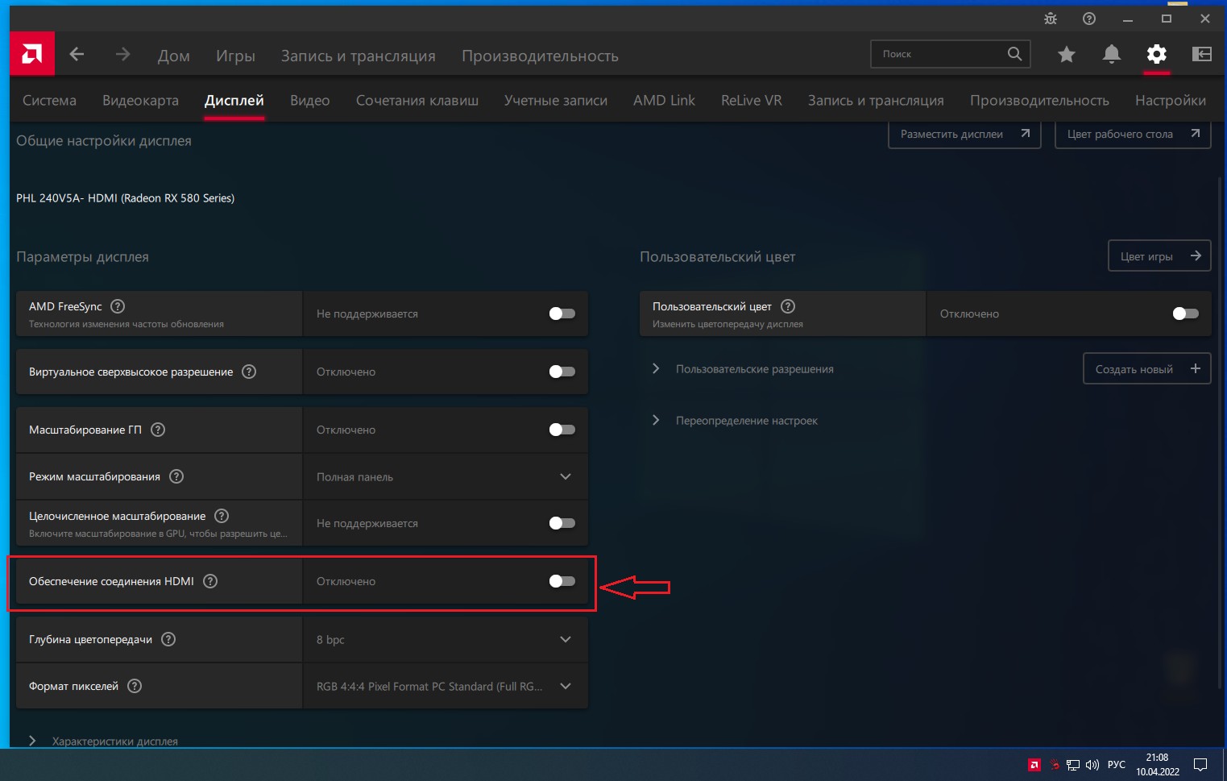
Task: Show help for Обеспечение соединения HDMI
Action: pyautogui.click(x=210, y=581)
